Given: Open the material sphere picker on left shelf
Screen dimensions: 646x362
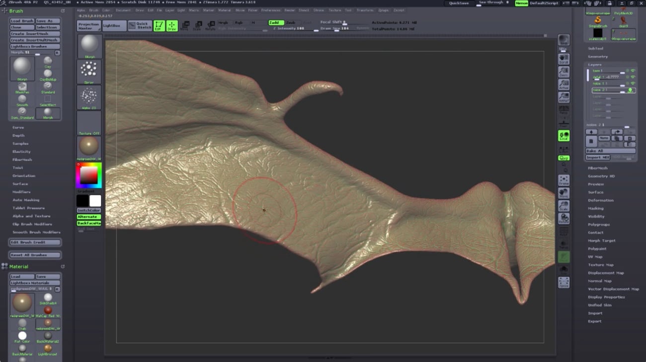Looking at the screenshot, I should [89, 148].
